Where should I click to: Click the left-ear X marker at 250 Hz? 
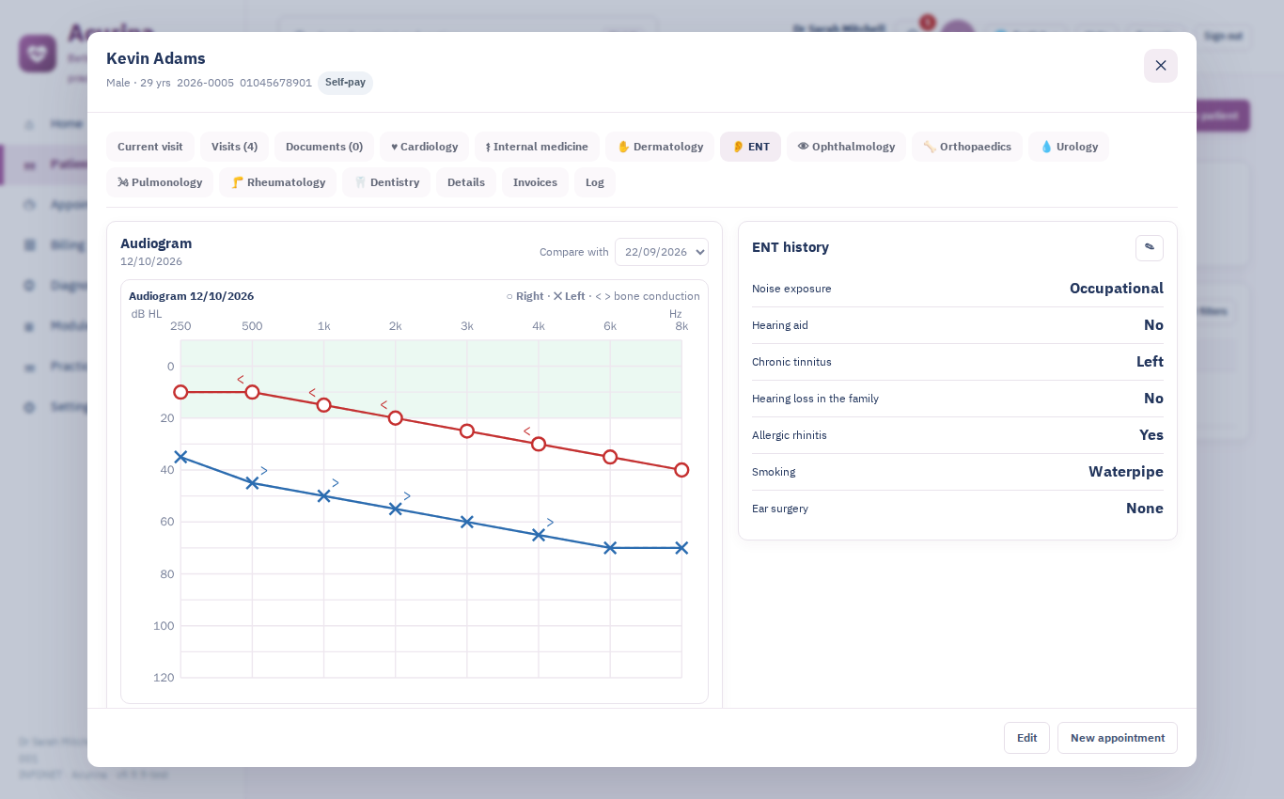click(180, 457)
